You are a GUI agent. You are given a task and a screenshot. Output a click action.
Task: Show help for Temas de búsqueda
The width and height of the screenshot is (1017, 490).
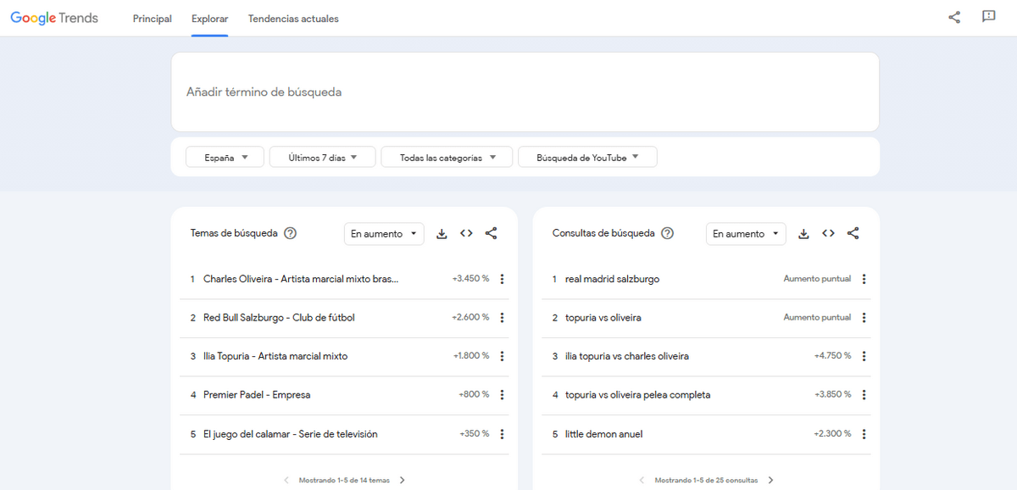coord(290,233)
